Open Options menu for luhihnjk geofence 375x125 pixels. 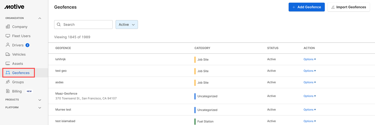[309, 59]
